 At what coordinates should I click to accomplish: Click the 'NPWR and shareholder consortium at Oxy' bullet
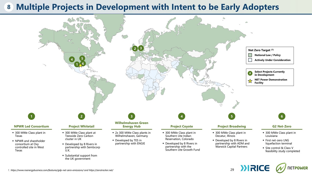pos(30,146)
